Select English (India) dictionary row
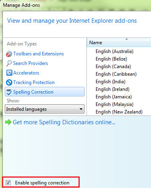 pos(110,82)
